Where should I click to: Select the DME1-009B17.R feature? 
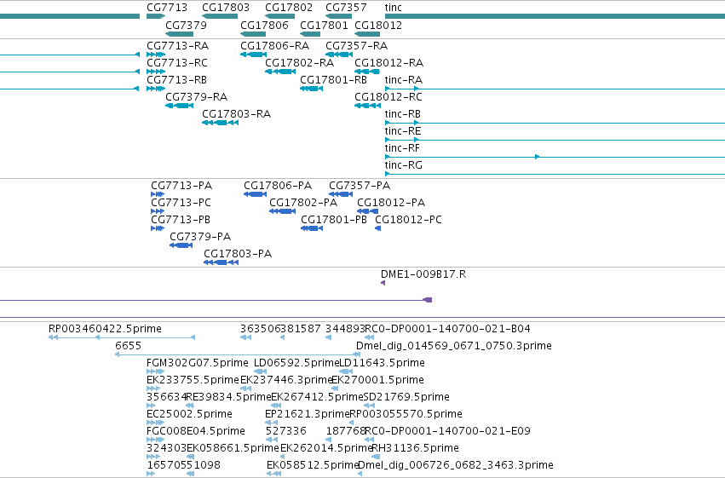coord(383,283)
